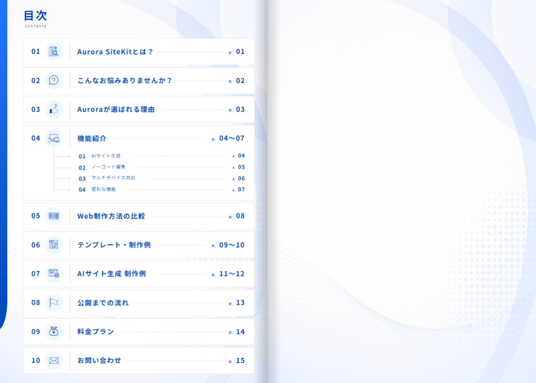Screen dimensions: 536x383
Task: Click the document-search icon beside Aurora SiteKitとは？
Action: [54, 52]
